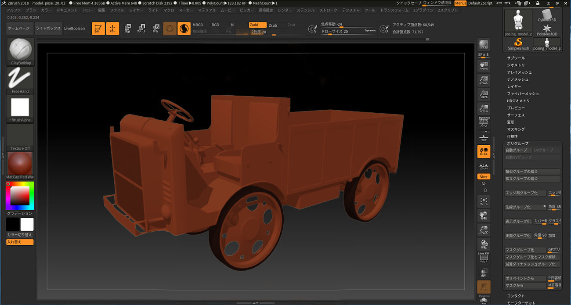Click the Edit mode button
Image resolution: width=571 pixels, height=305 pixels.
click(98, 29)
